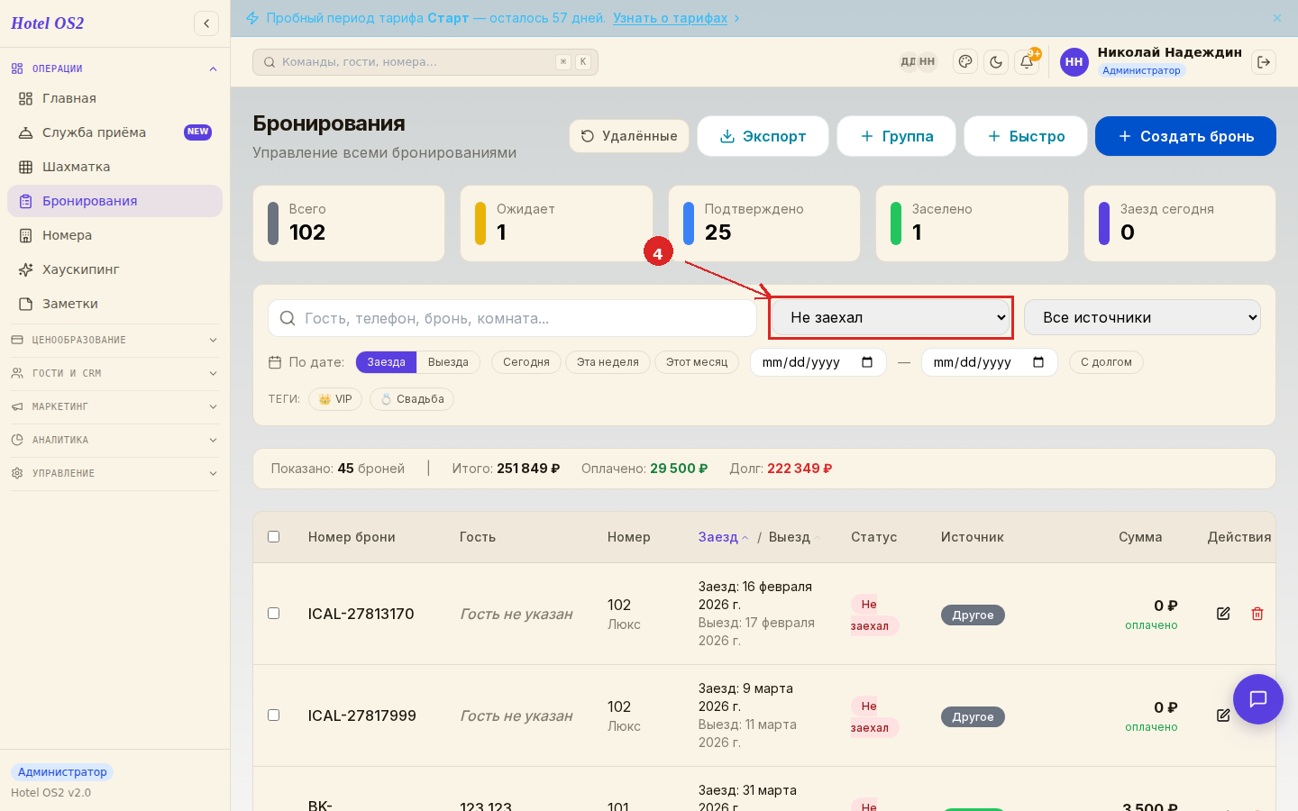Filter by check-in date (Заезда)
The image size is (1298, 811).
click(386, 362)
